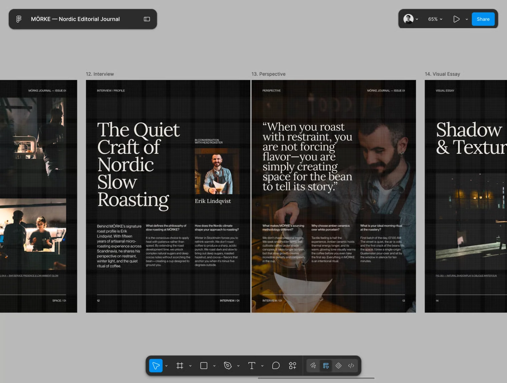This screenshot has width=507, height=383.
Task: Click the VISUAL ESSAY header label
Action: tap(445, 91)
